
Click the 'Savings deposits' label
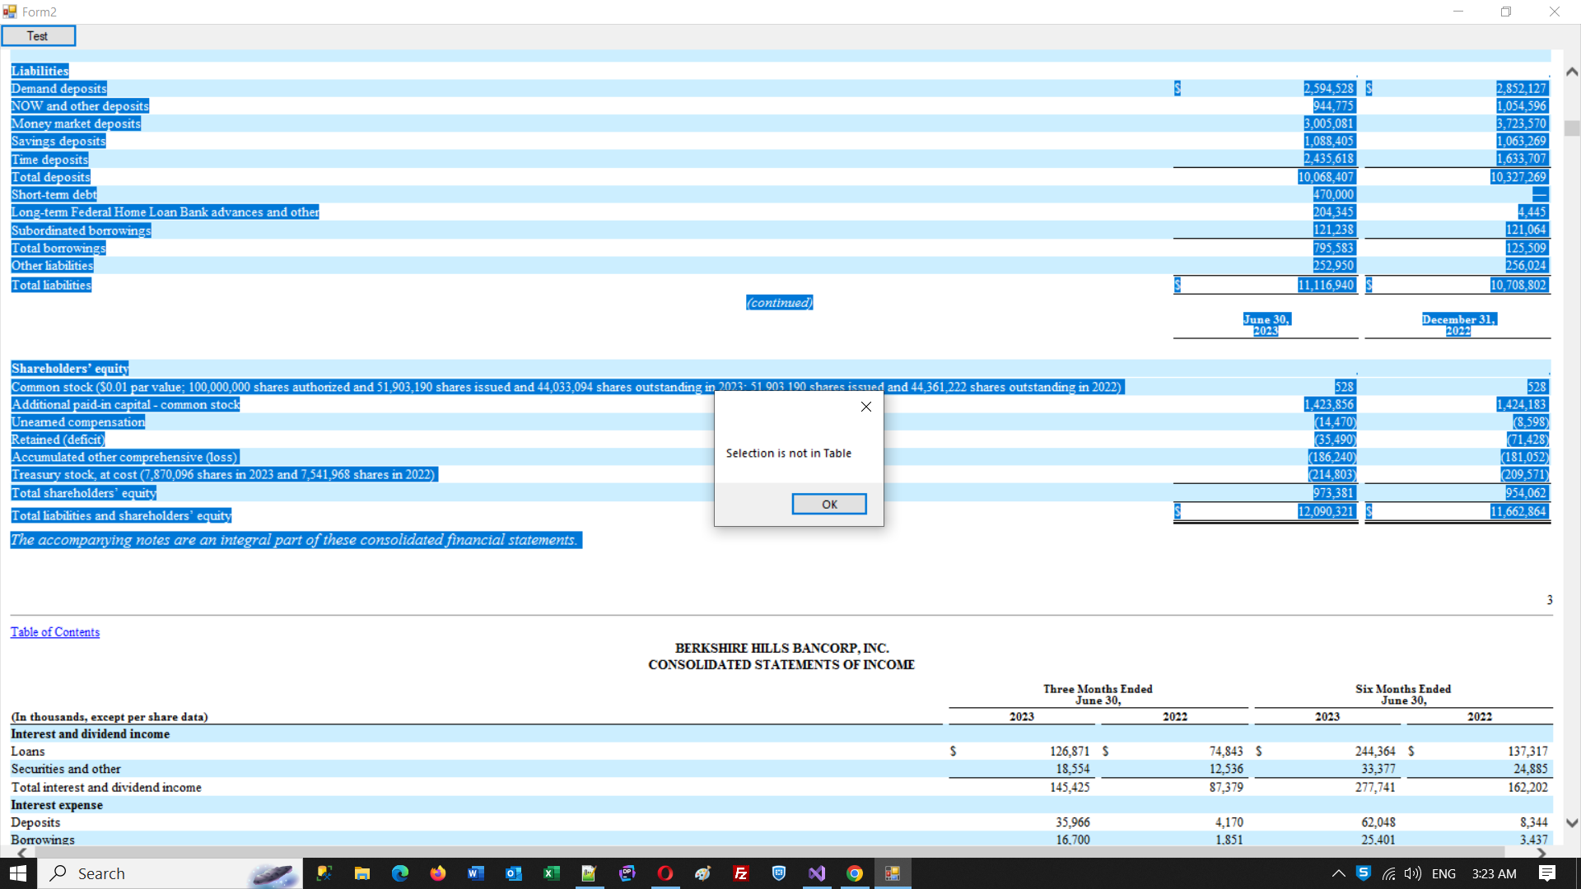[58, 142]
